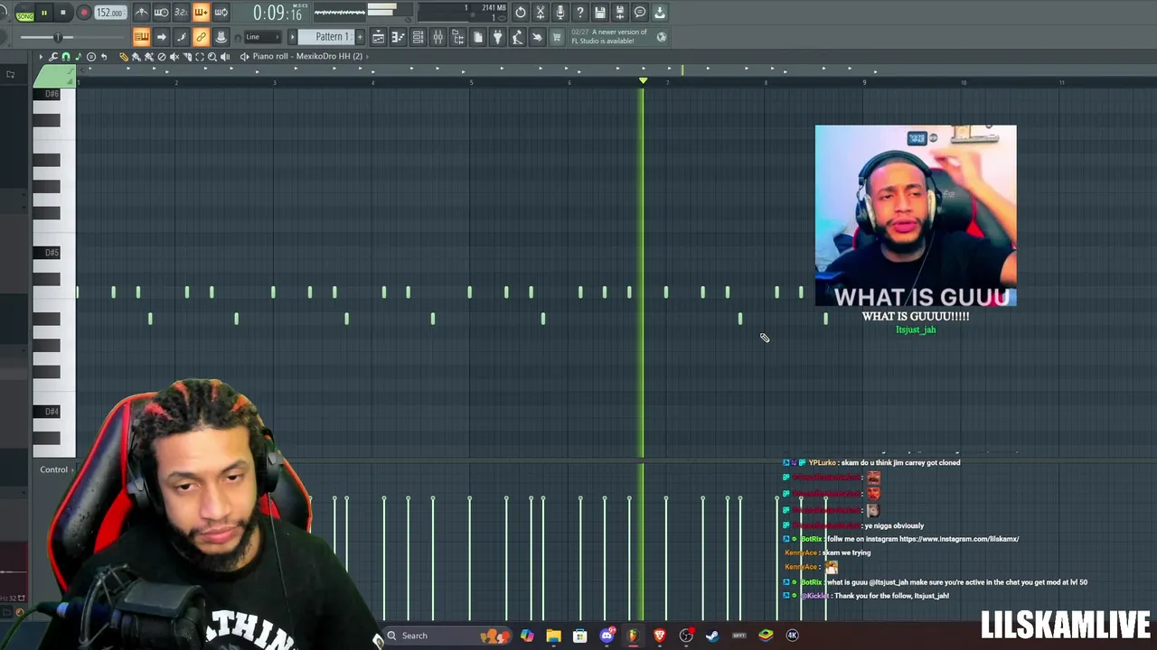Open piano roll wrench tools menu

(x=53, y=57)
